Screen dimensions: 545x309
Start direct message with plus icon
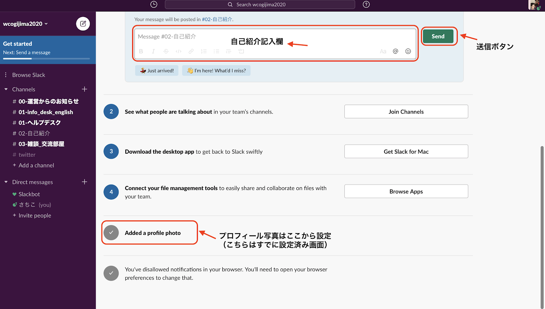(x=84, y=182)
